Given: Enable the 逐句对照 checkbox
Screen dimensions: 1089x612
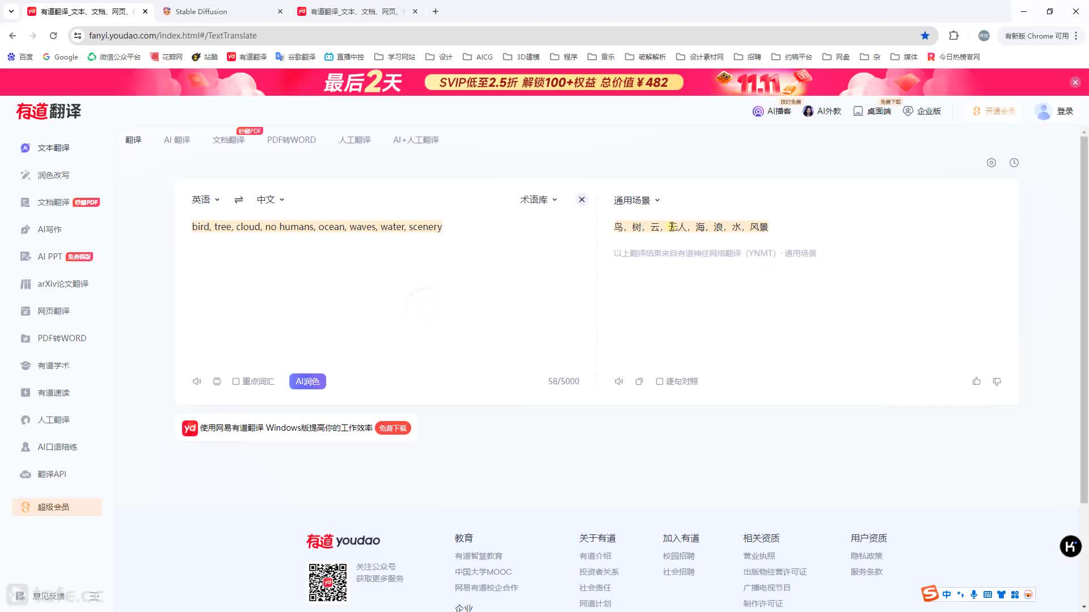Looking at the screenshot, I should pyautogui.click(x=660, y=381).
